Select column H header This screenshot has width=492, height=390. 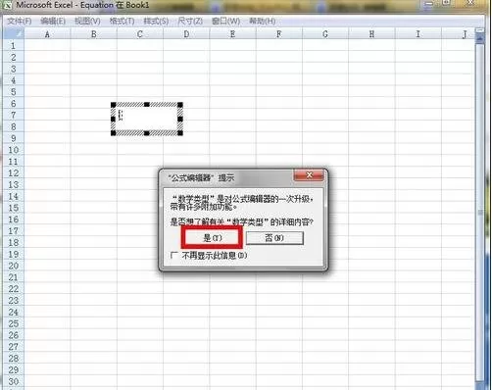(371, 34)
